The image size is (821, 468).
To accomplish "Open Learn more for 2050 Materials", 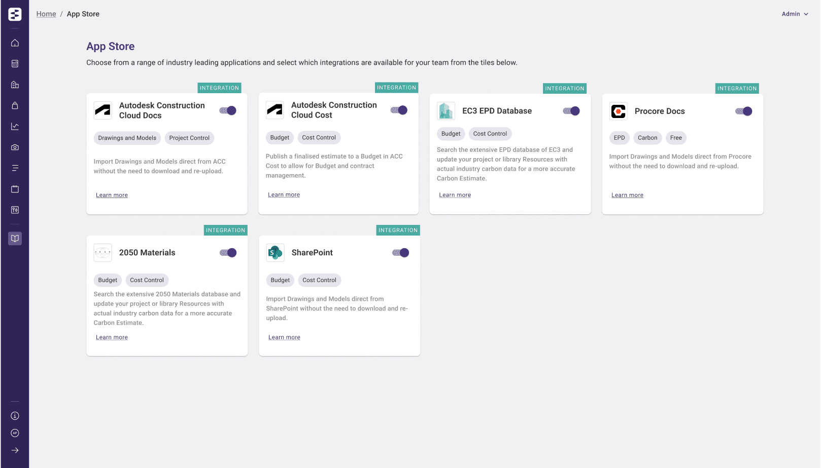I will [x=112, y=337].
